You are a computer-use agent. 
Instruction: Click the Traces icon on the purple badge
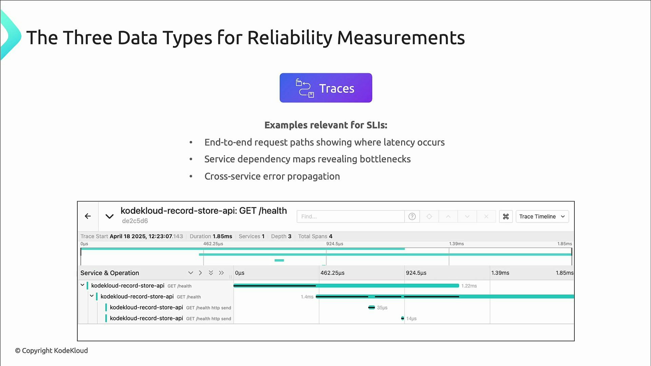304,88
